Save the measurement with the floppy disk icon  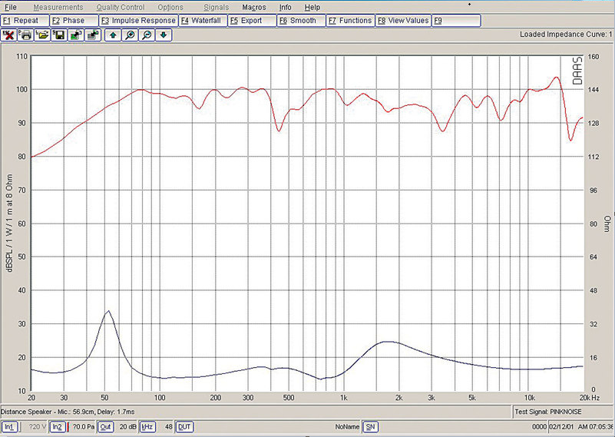(x=59, y=35)
